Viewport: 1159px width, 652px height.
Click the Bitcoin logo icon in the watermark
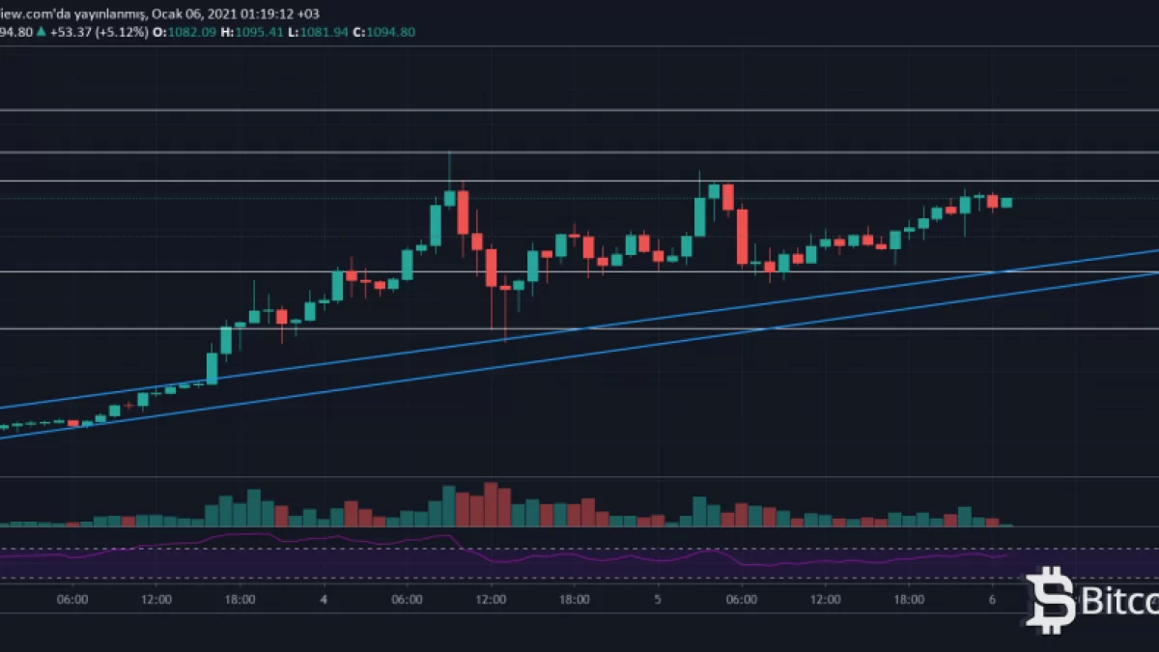[1049, 601]
